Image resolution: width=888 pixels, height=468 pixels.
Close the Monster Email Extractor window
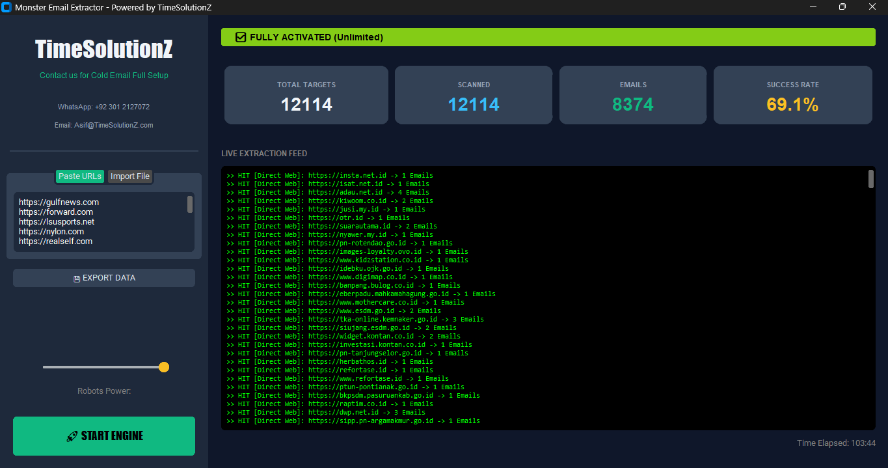point(872,7)
